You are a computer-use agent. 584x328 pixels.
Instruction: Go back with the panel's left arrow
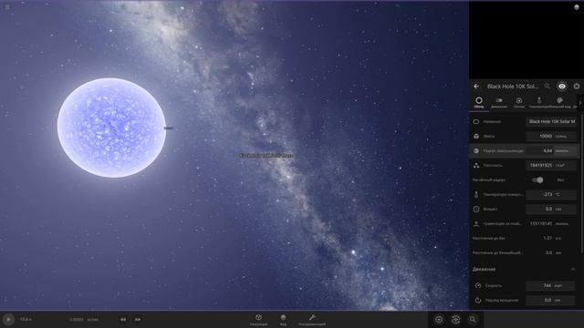tap(476, 87)
